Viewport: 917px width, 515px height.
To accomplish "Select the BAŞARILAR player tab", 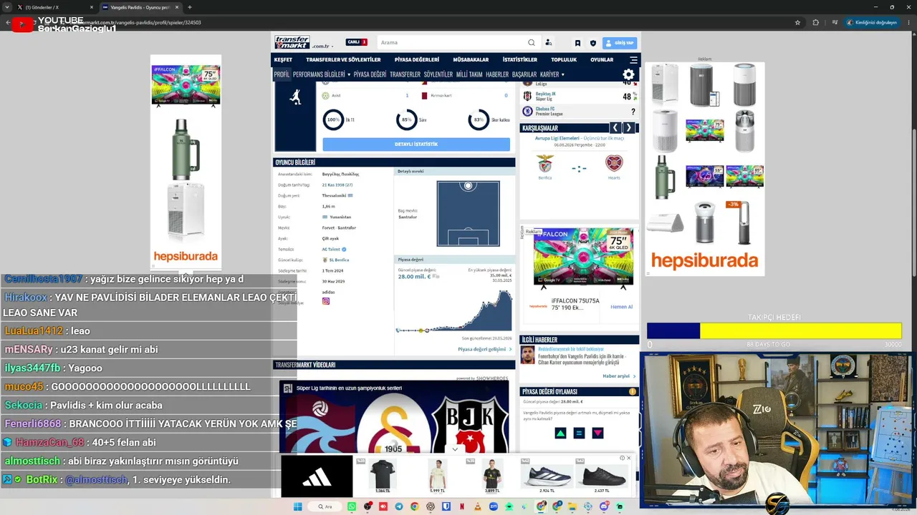I will [x=524, y=74].
